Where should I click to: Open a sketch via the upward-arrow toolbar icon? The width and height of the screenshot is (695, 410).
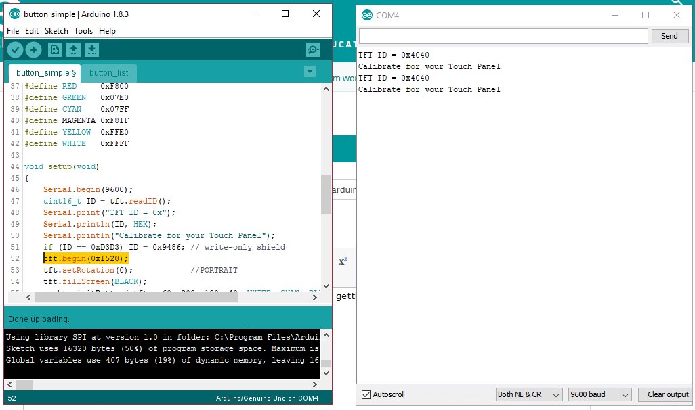click(x=73, y=49)
